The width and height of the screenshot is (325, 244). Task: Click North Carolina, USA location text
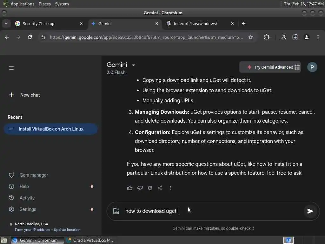click(x=31, y=224)
